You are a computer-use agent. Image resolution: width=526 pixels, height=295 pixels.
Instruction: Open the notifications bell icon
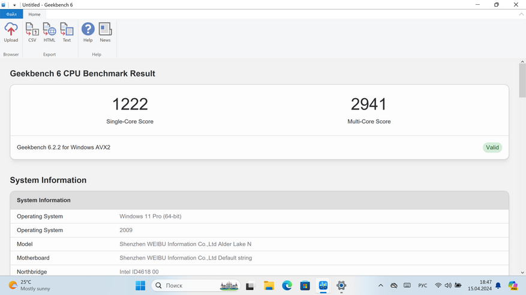point(498,285)
